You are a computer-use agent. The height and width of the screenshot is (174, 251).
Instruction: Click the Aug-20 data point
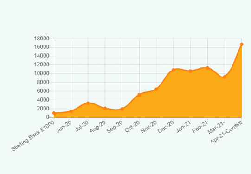pos(105,109)
